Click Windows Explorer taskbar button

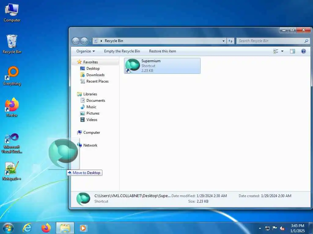point(65,228)
